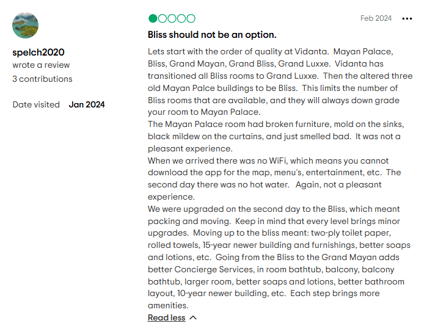Click the "Read less" link
The height and width of the screenshot is (326, 427).
pos(166,317)
